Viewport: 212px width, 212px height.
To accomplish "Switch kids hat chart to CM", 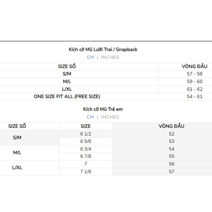I will point(90,117).
